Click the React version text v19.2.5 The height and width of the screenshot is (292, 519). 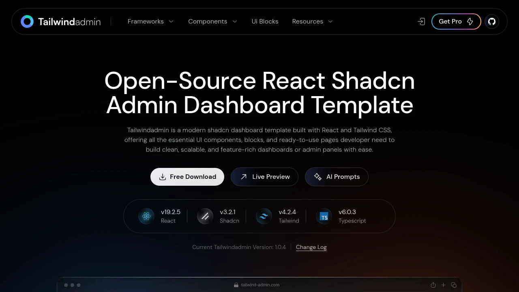tap(171, 212)
